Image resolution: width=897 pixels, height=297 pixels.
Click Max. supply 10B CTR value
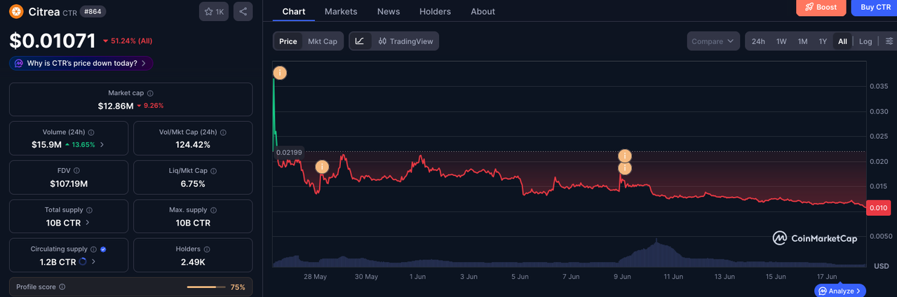[193, 223]
